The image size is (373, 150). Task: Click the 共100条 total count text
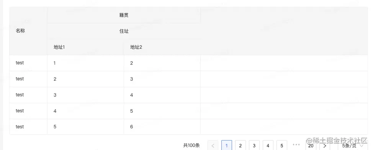pos(191,145)
